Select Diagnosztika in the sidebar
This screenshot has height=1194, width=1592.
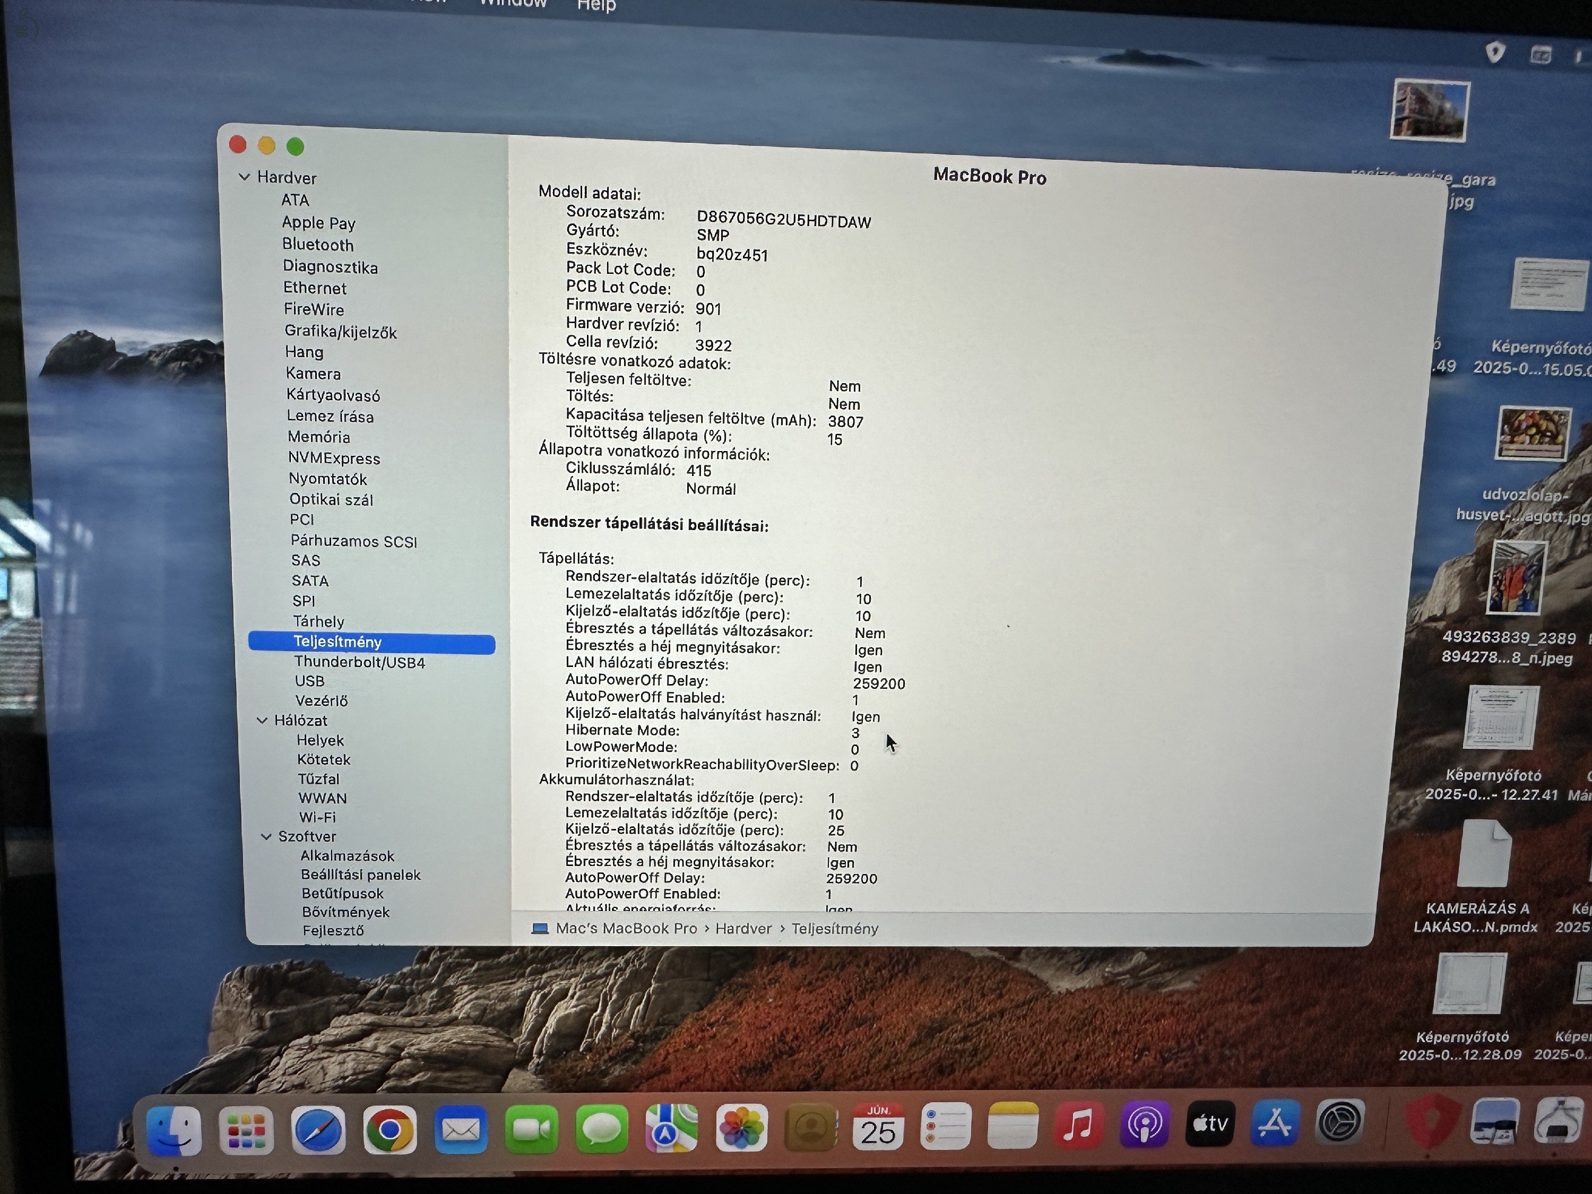tap(331, 267)
